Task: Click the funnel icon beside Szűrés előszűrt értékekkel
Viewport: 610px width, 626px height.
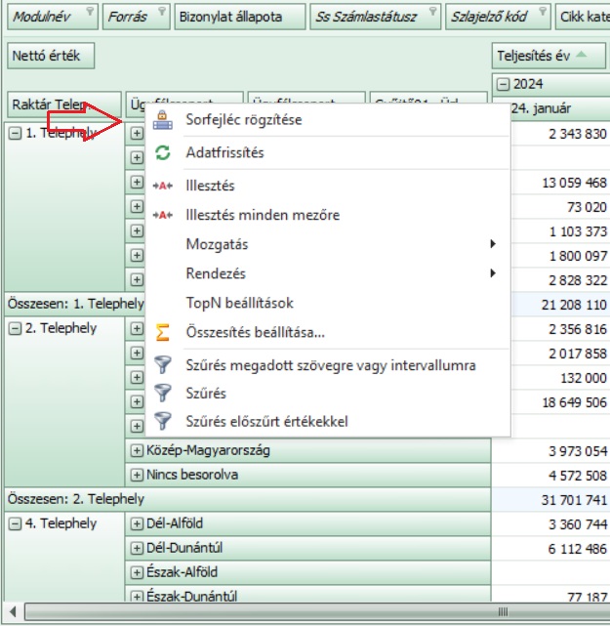Action: click(x=163, y=422)
